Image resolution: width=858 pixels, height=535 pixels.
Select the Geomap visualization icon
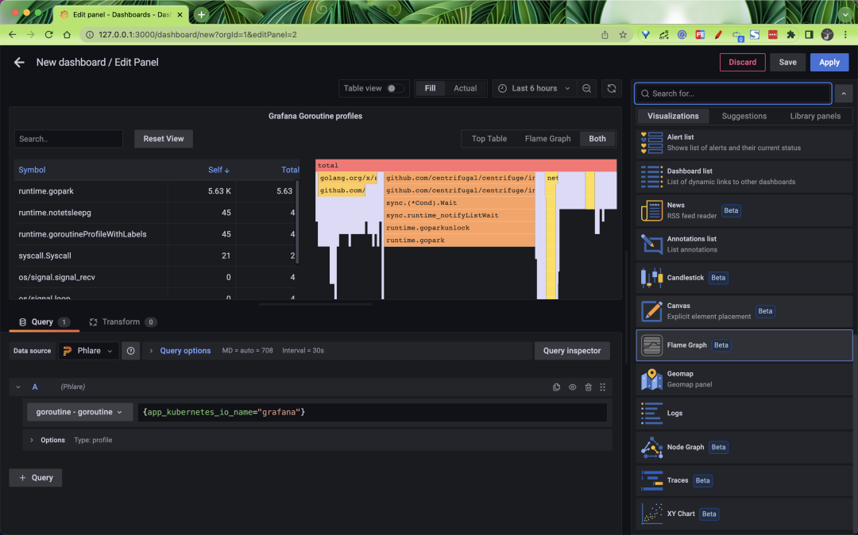tap(651, 379)
